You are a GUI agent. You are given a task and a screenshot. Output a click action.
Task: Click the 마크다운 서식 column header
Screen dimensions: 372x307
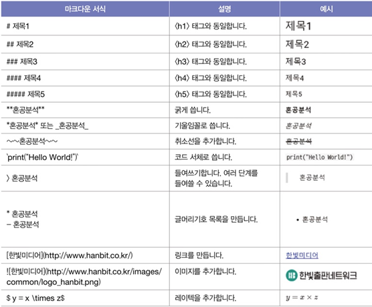85,9
